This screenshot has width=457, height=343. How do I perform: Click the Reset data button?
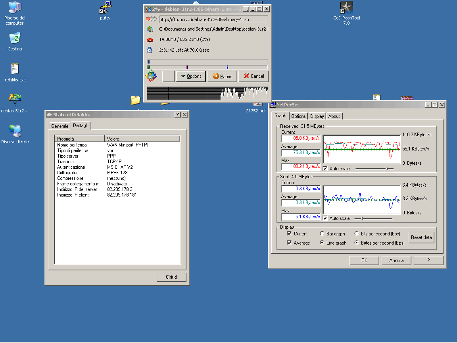coord(421,237)
